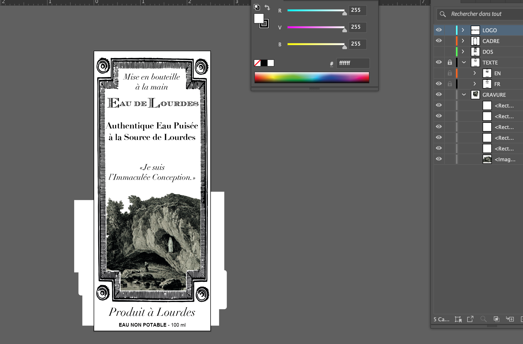
Task: Click 'Produit à Lourdes' text on artboard
Action: [x=152, y=312]
